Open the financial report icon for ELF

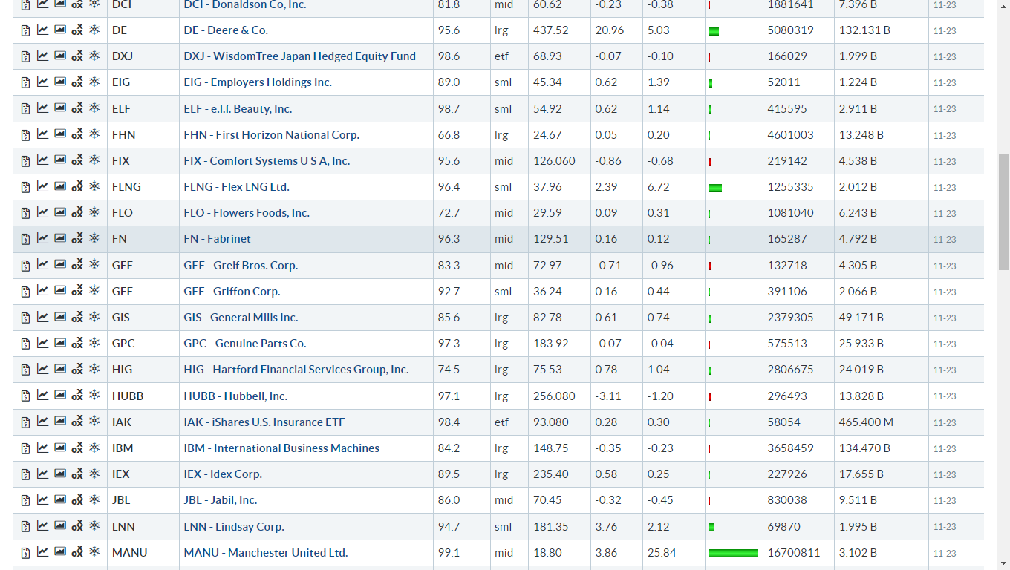tap(25, 109)
